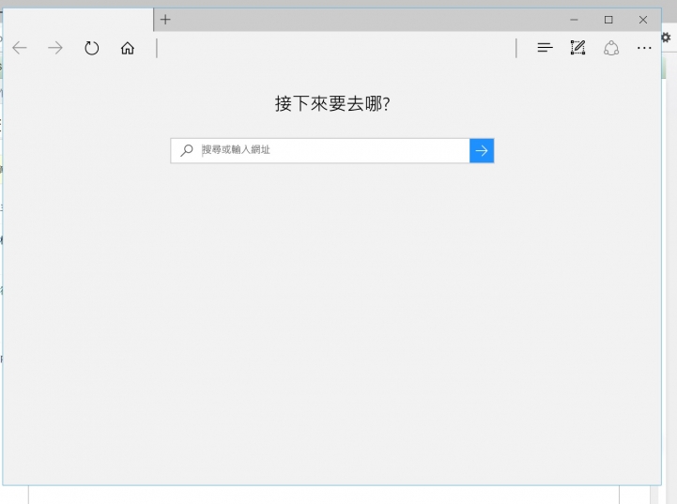Submit search with blue arrow button

click(482, 150)
